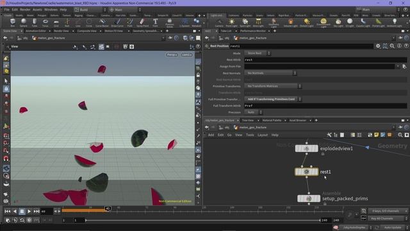Open the Mode dropdown Store Rest
Viewport: 410px width, 231px height.
point(258,53)
